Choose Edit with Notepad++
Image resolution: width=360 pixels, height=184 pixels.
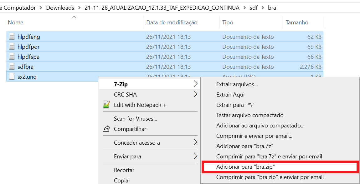click(x=149, y=105)
